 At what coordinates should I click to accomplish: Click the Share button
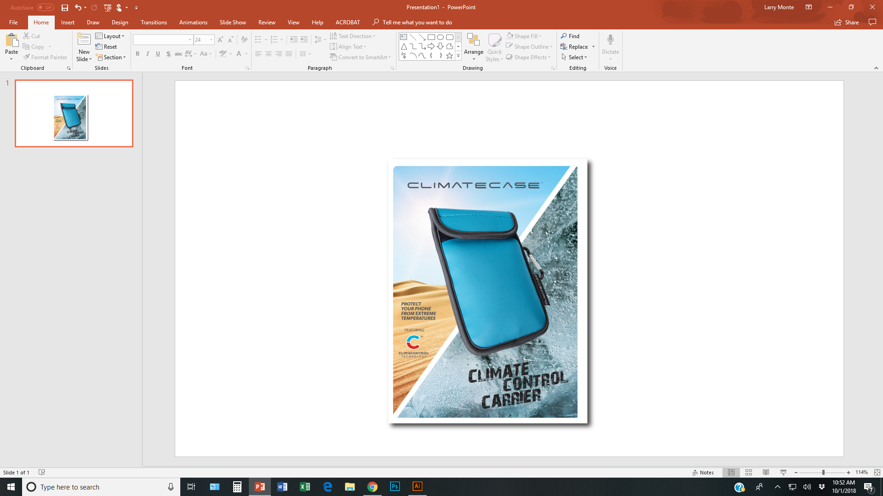847,22
